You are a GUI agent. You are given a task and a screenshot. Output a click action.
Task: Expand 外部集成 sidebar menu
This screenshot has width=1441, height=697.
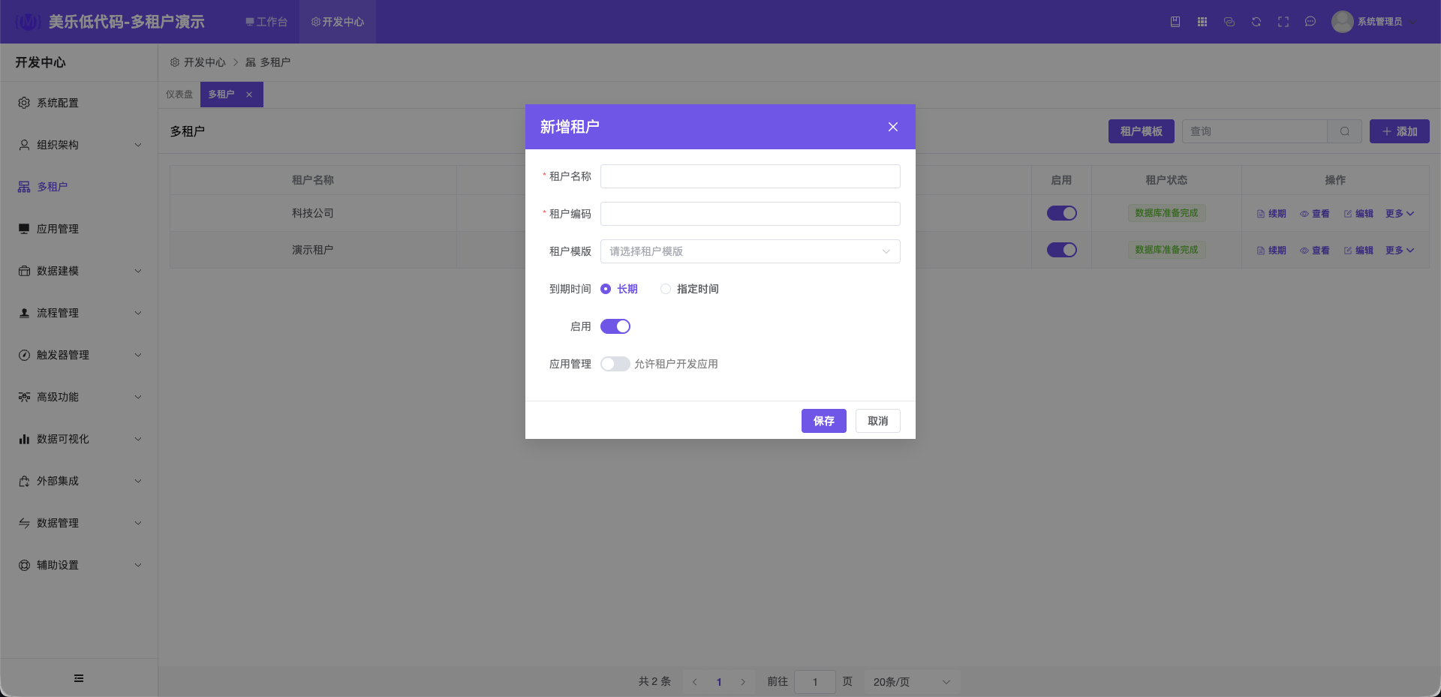point(79,481)
